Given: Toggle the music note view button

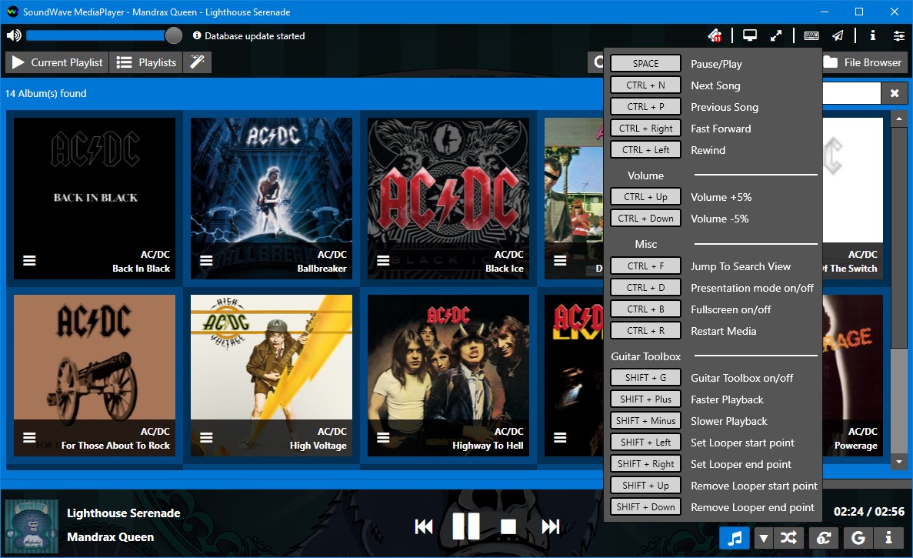Looking at the screenshot, I should pos(735,538).
